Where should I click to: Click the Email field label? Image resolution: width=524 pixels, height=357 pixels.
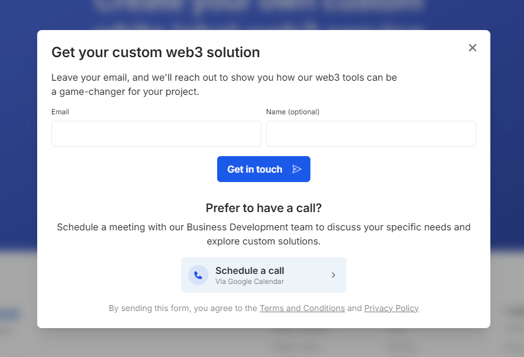tap(60, 112)
